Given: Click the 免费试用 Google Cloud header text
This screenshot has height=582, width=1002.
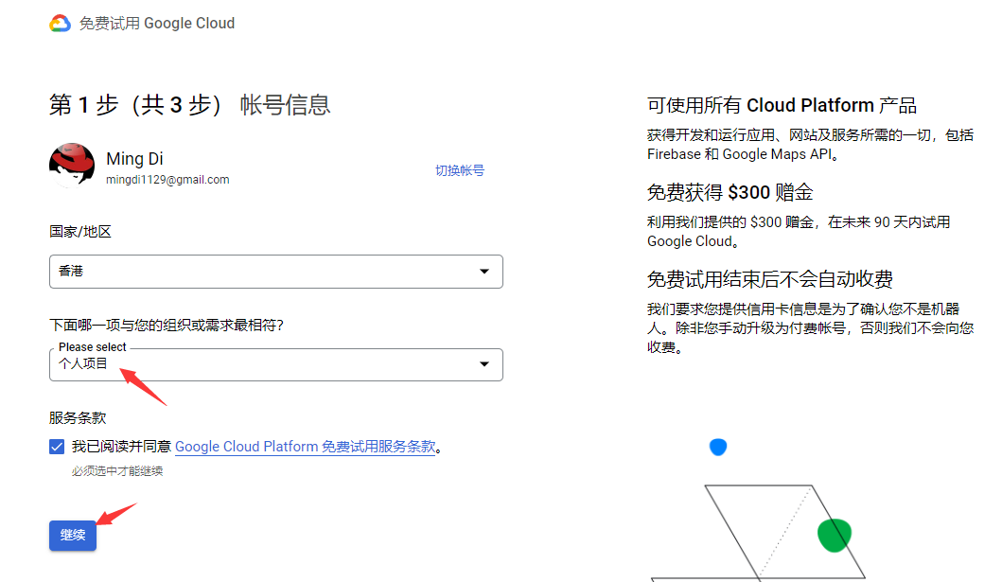Looking at the screenshot, I should click(x=156, y=24).
